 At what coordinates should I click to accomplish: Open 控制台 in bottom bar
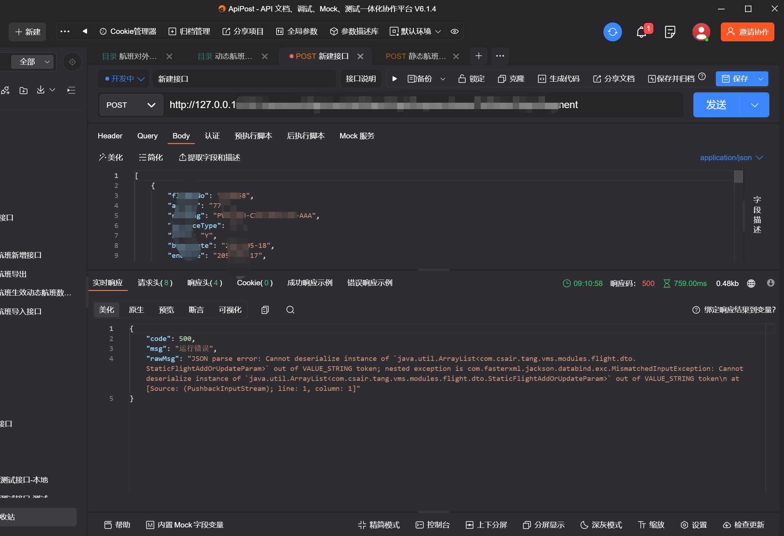click(433, 525)
